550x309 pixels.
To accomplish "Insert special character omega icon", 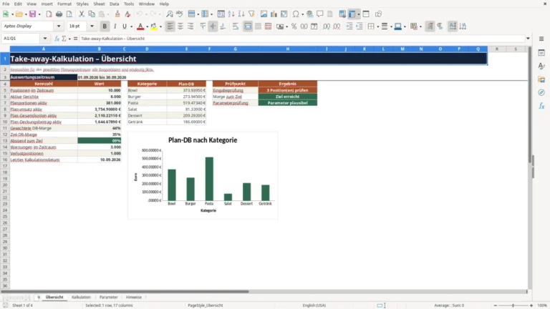I will point(296,14).
